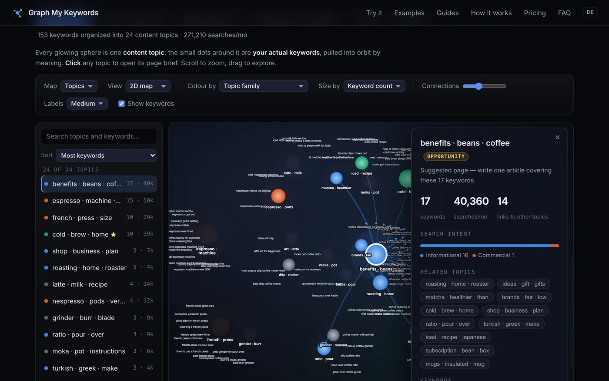
Task: Open the subscription · bean · box chip
Action: click(x=457, y=351)
